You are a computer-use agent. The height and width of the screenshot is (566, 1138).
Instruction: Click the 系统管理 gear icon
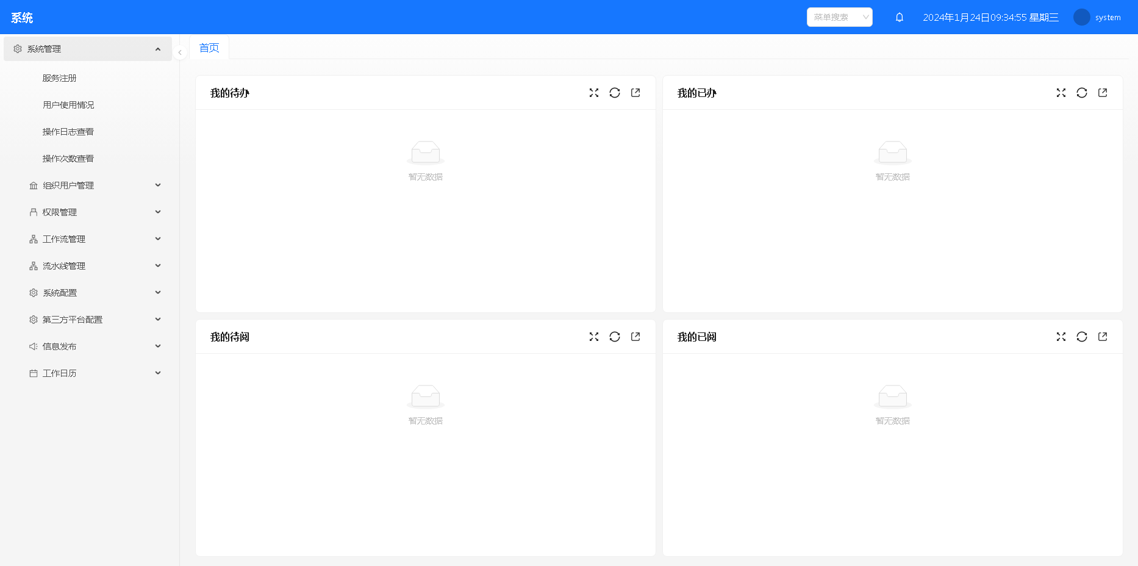click(18, 49)
